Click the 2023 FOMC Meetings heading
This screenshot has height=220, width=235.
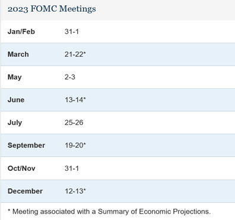click(x=52, y=9)
